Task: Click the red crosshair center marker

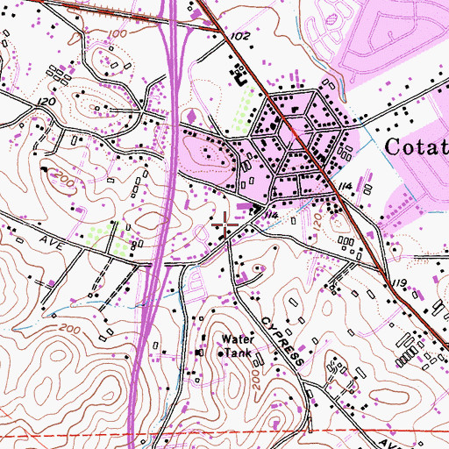Action: coord(224,224)
